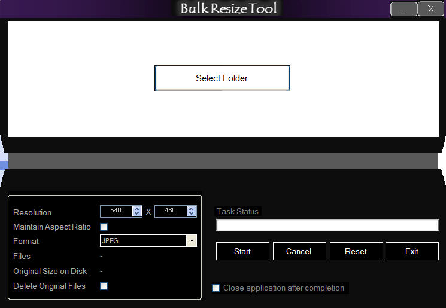Image resolution: width=446 pixels, height=308 pixels.
Task: Decrease the resolution width value
Action: [137, 214]
